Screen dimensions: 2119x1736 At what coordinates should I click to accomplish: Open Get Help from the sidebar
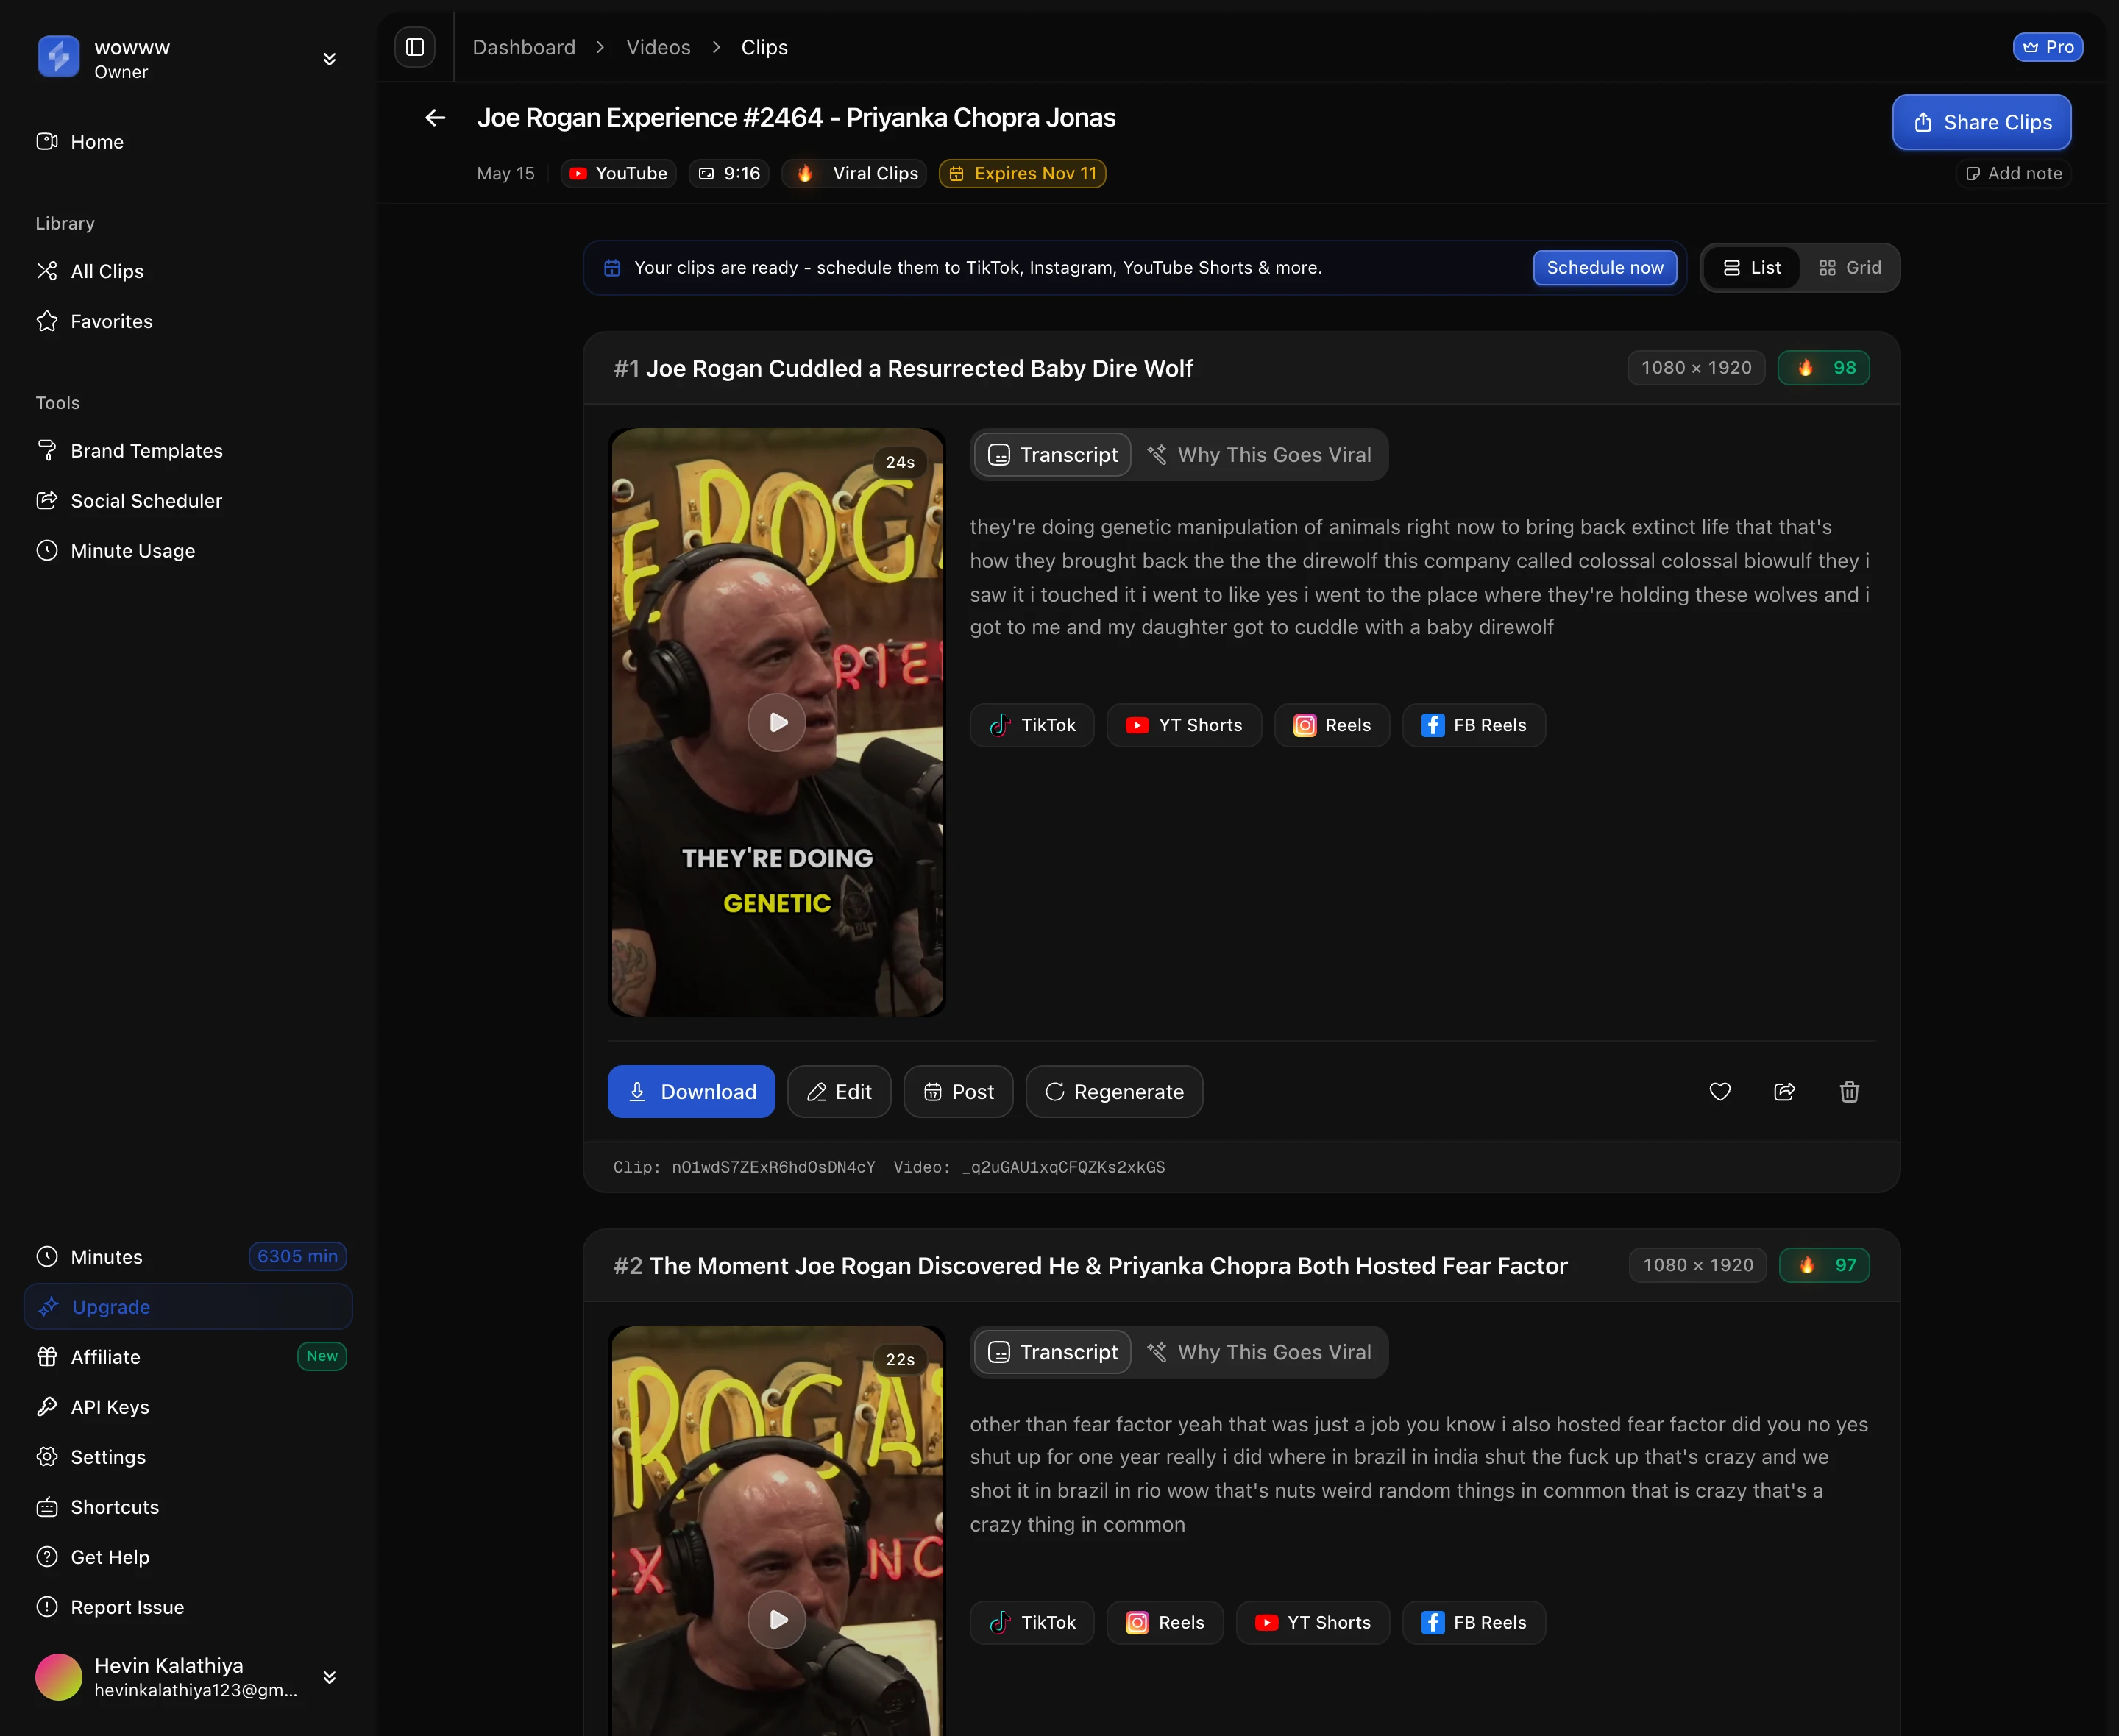point(188,1556)
